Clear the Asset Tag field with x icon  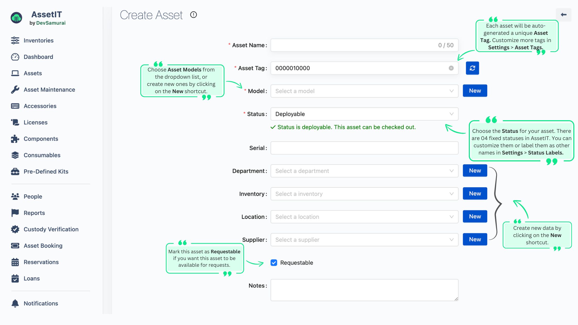[x=451, y=68]
